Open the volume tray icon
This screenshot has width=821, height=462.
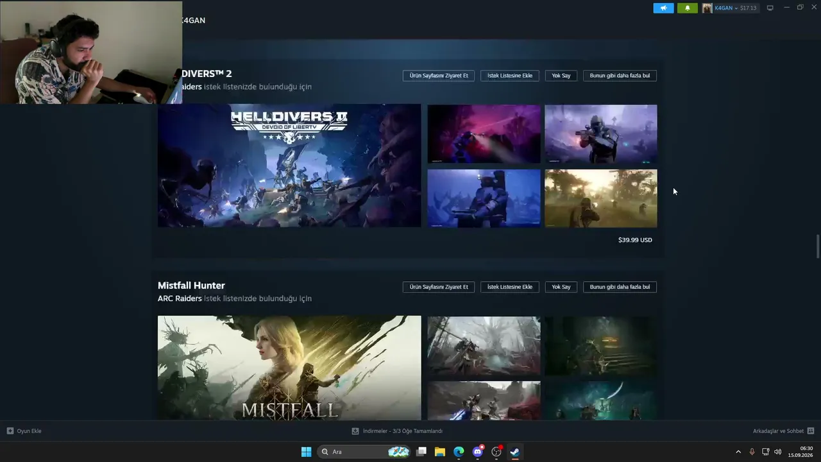click(x=778, y=452)
